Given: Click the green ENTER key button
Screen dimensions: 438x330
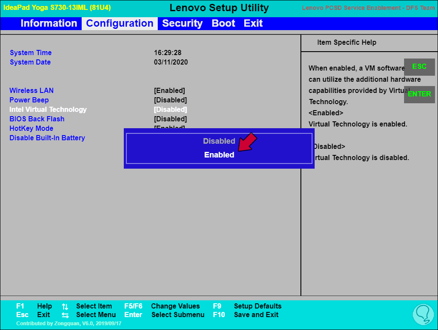Looking at the screenshot, I should click(419, 94).
